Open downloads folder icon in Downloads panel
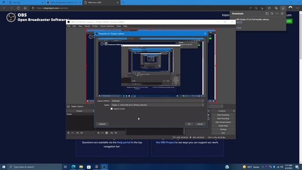The width and height of the screenshot is (302, 170). coord(267,14)
